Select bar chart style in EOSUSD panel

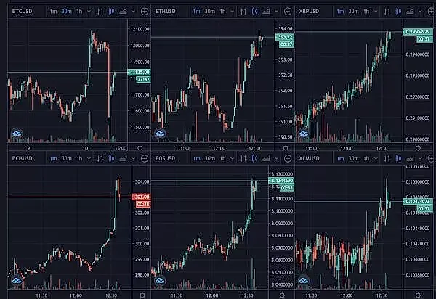tap(243, 158)
